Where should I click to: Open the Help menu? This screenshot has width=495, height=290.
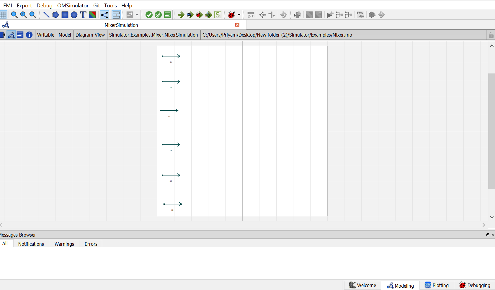tap(127, 5)
